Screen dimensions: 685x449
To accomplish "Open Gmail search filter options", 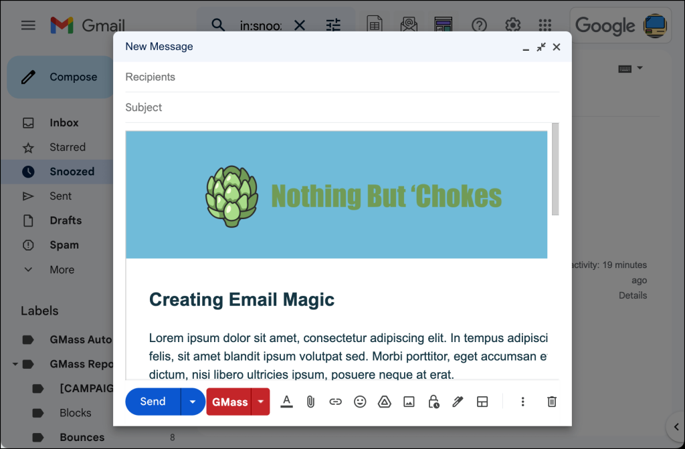I will coord(333,25).
